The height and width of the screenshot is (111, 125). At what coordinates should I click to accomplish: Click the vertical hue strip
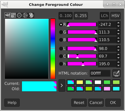(x=53, y=49)
